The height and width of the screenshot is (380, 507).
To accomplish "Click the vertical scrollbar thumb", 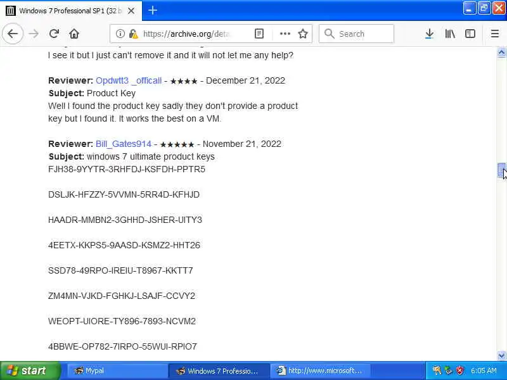I will tap(501, 170).
